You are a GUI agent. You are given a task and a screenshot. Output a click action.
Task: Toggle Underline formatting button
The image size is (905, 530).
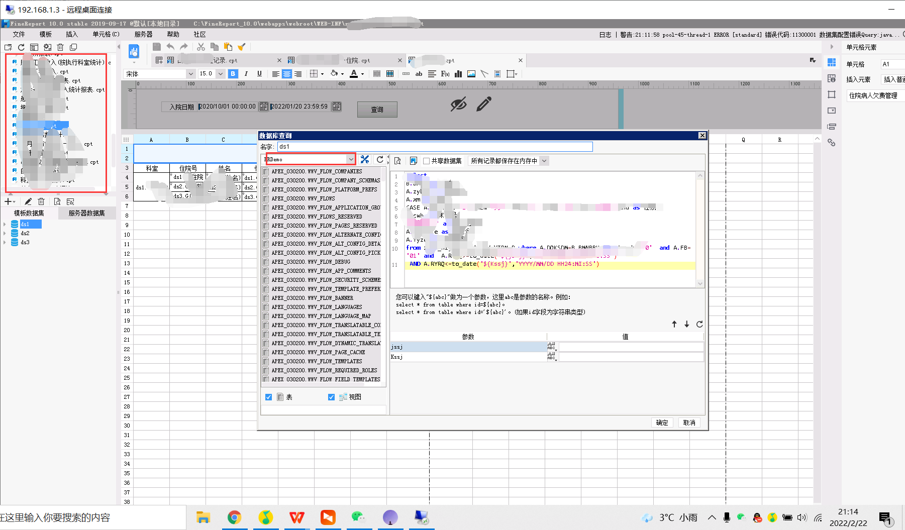click(259, 74)
